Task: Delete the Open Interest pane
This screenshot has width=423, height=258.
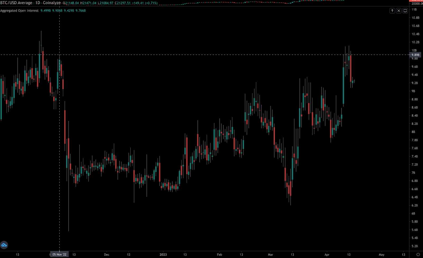Action: 398,11
